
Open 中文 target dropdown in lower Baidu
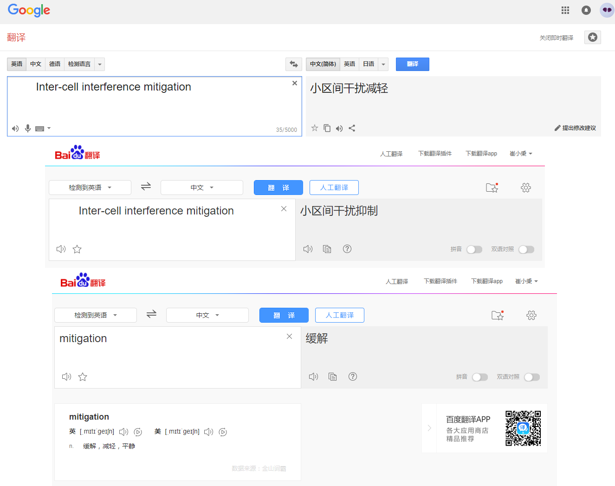click(x=207, y=315)
